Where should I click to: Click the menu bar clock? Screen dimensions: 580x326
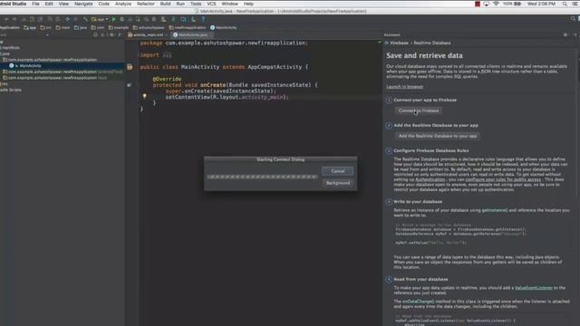tap(541, 4)
